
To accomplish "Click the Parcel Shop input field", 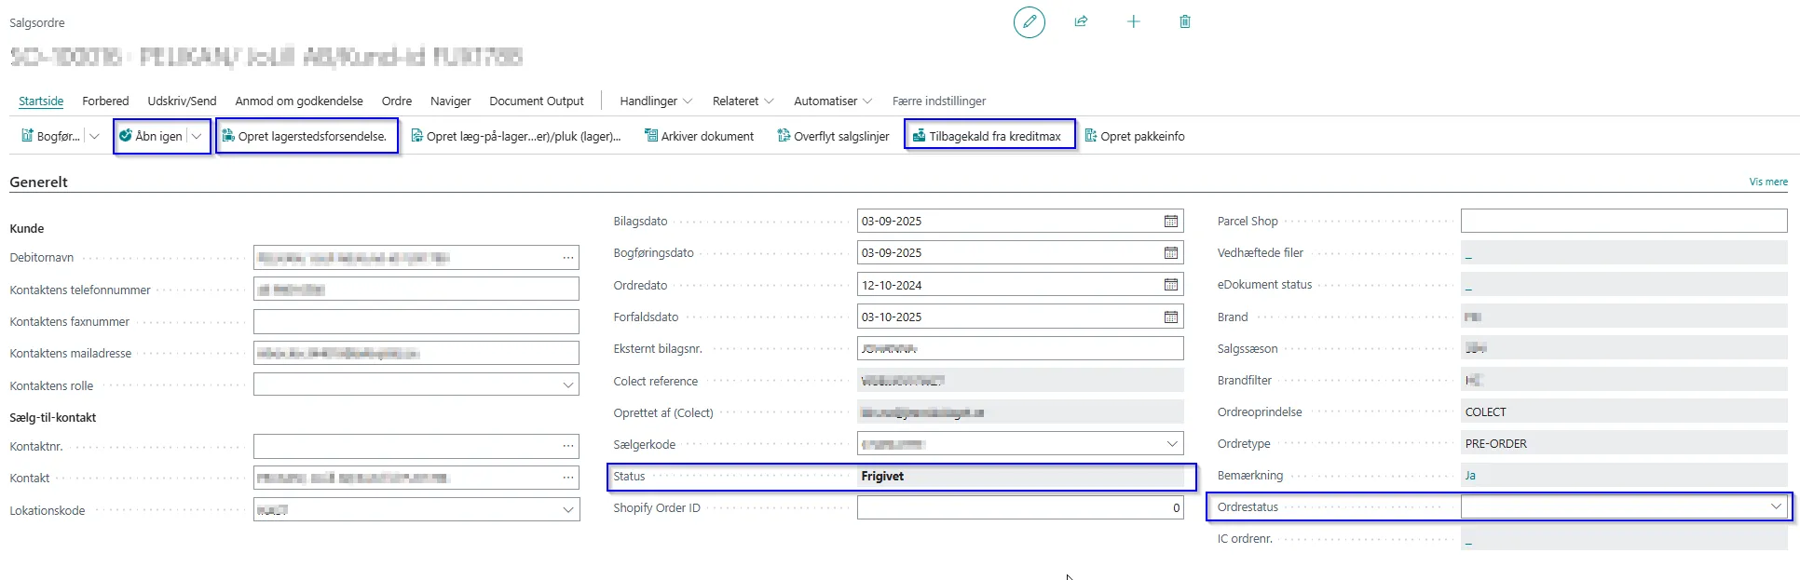I will 1623,221.
